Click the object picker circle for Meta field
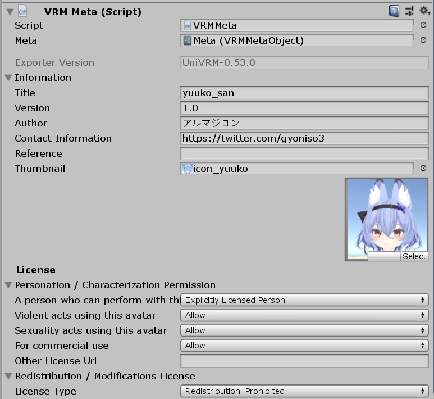The height and width of the screenshot is (399, 434). point(423,40)
